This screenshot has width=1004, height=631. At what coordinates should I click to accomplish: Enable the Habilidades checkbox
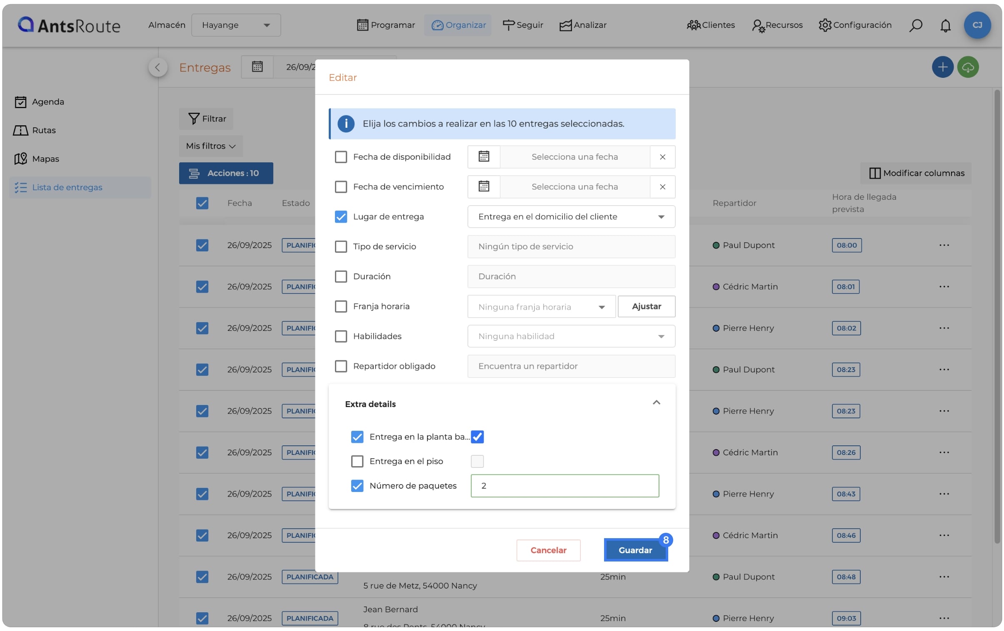point(341,336)
